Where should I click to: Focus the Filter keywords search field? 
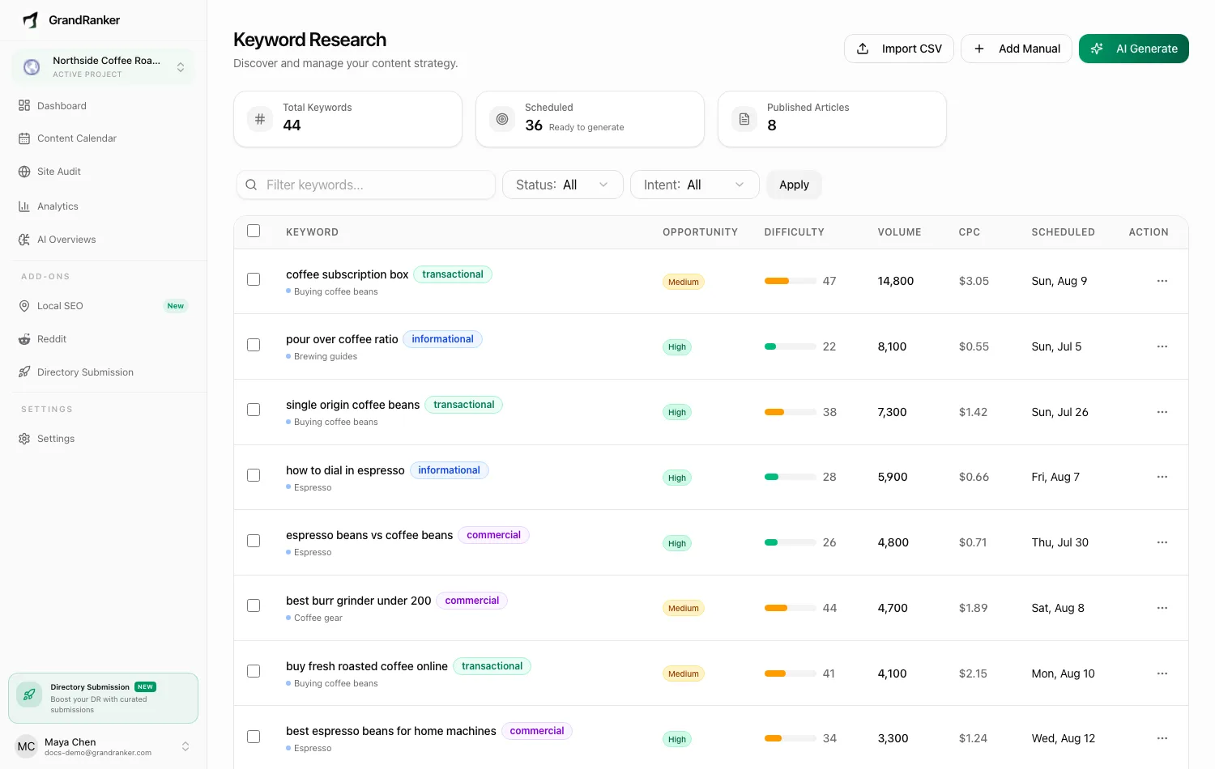[366, 185]
